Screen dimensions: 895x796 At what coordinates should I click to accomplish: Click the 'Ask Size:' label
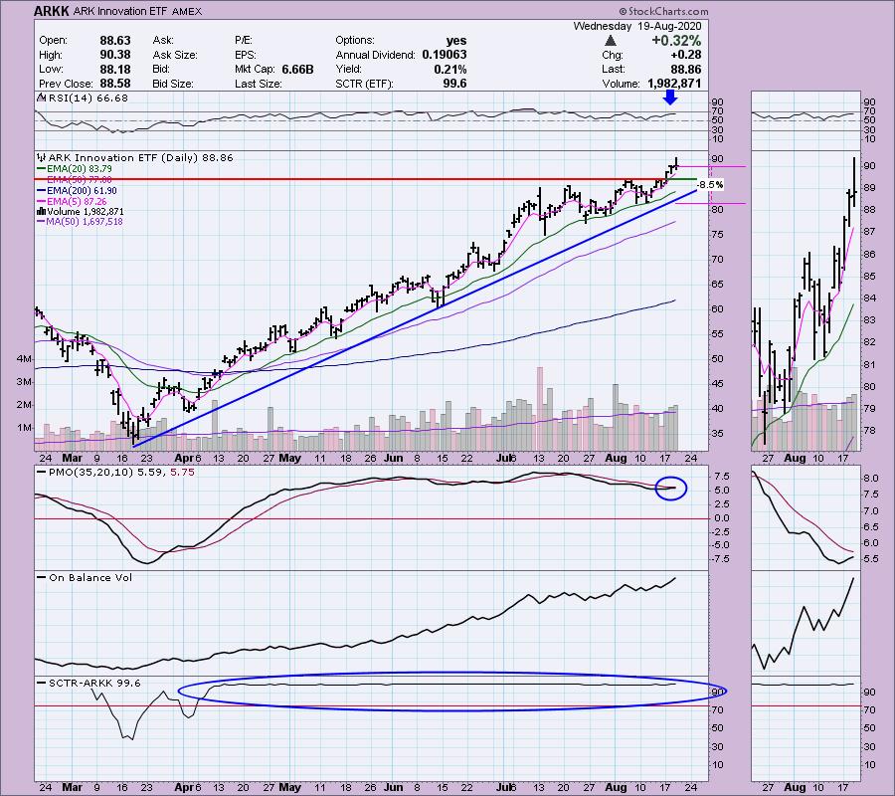click(x=175, y=55)
